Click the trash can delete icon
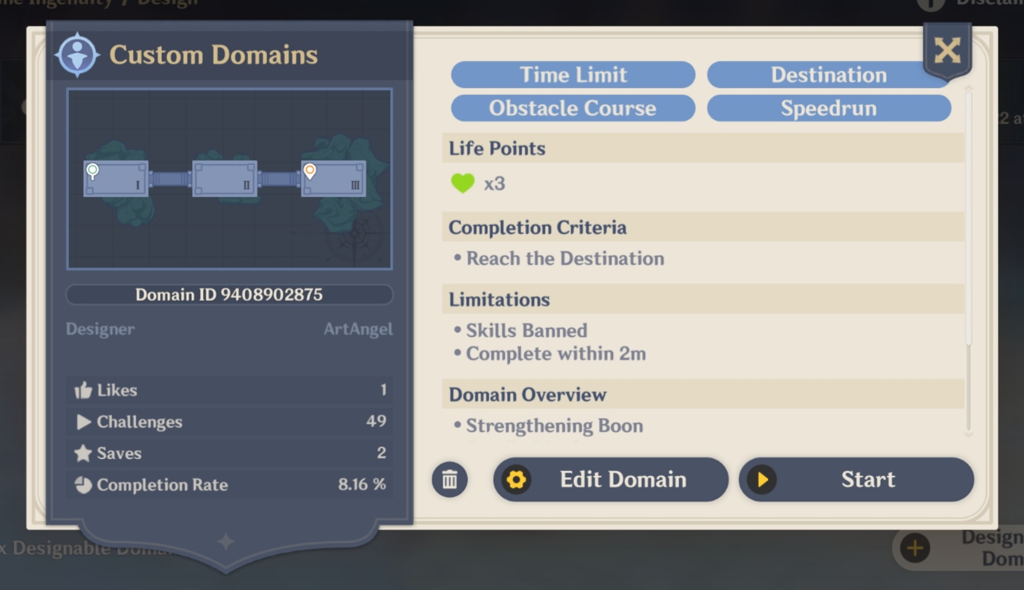Screen dimensions: 1024x590 click(x=449, y=480)
